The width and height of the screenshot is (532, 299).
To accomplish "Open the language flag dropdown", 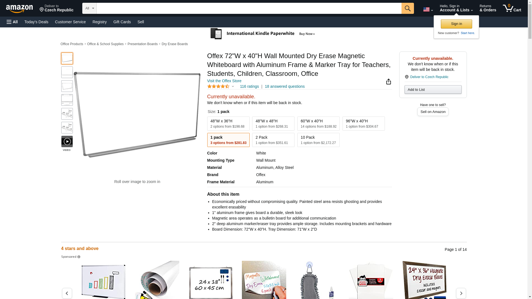I will (x=428, y=10).
